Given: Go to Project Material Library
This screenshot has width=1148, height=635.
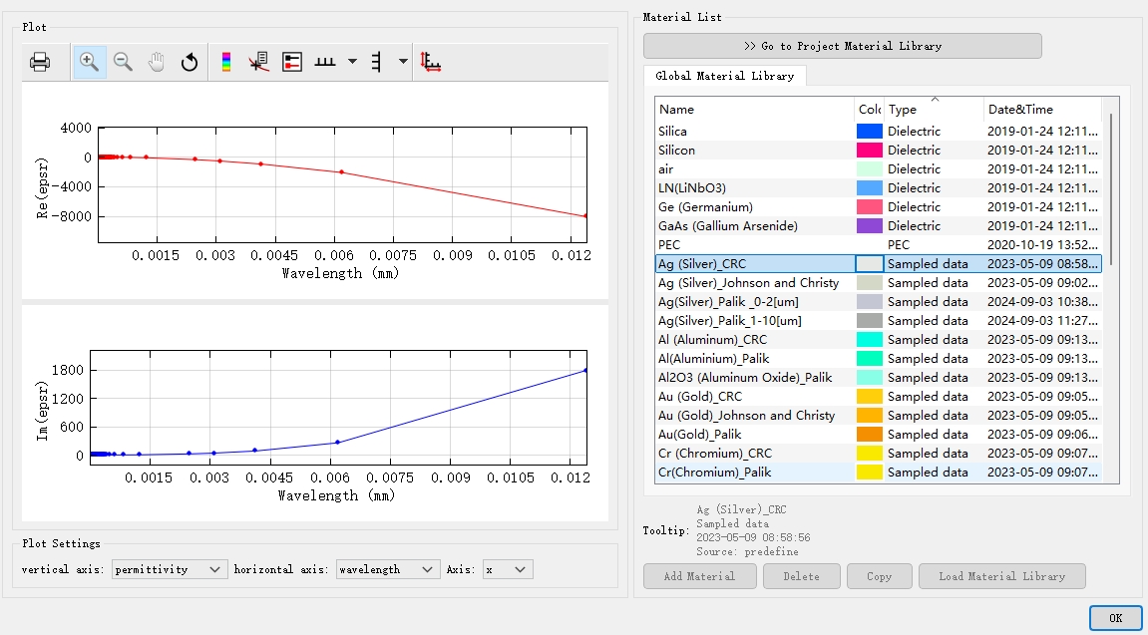Looking at the screenshot, I should pos(843,46).
